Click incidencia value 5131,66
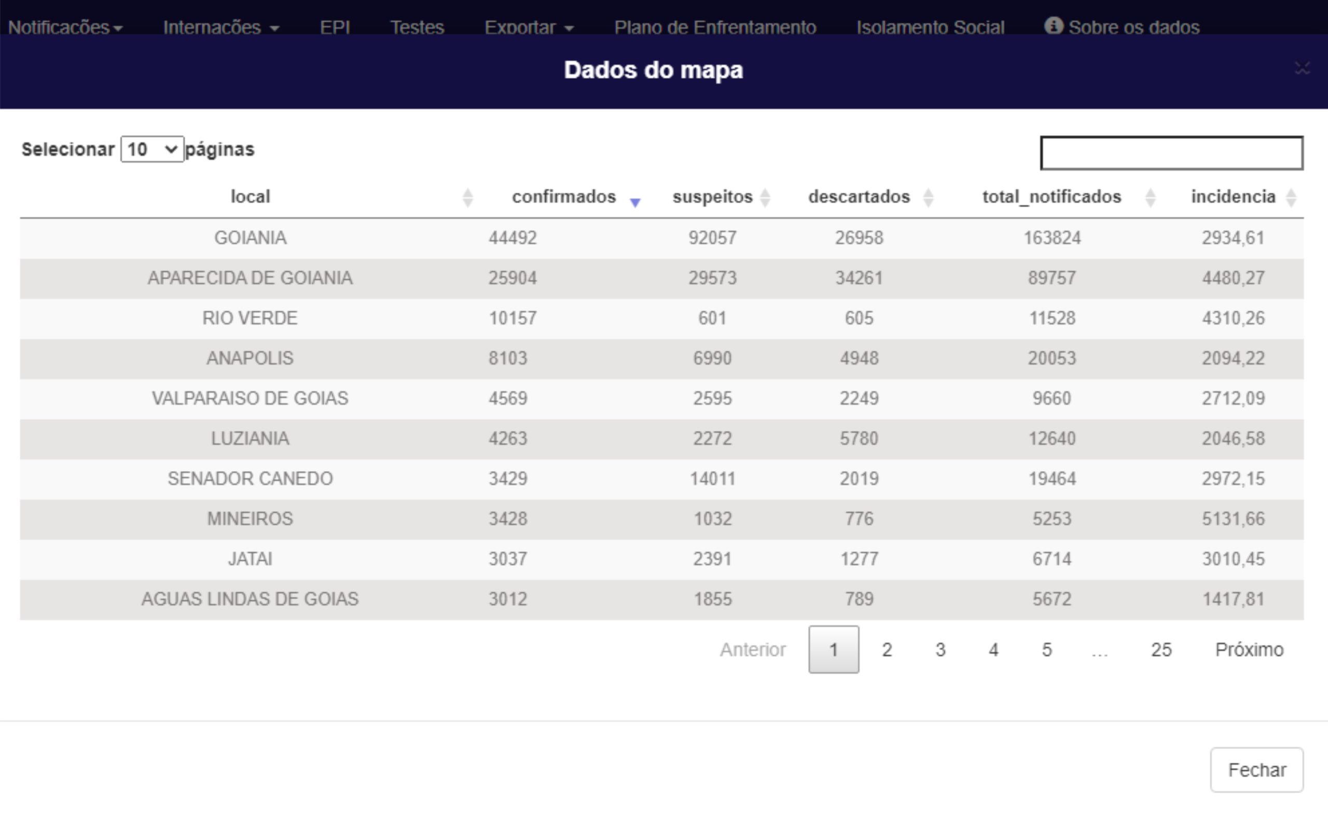The height and width of the screenshot is (816, 1328). pos(1233,518)
